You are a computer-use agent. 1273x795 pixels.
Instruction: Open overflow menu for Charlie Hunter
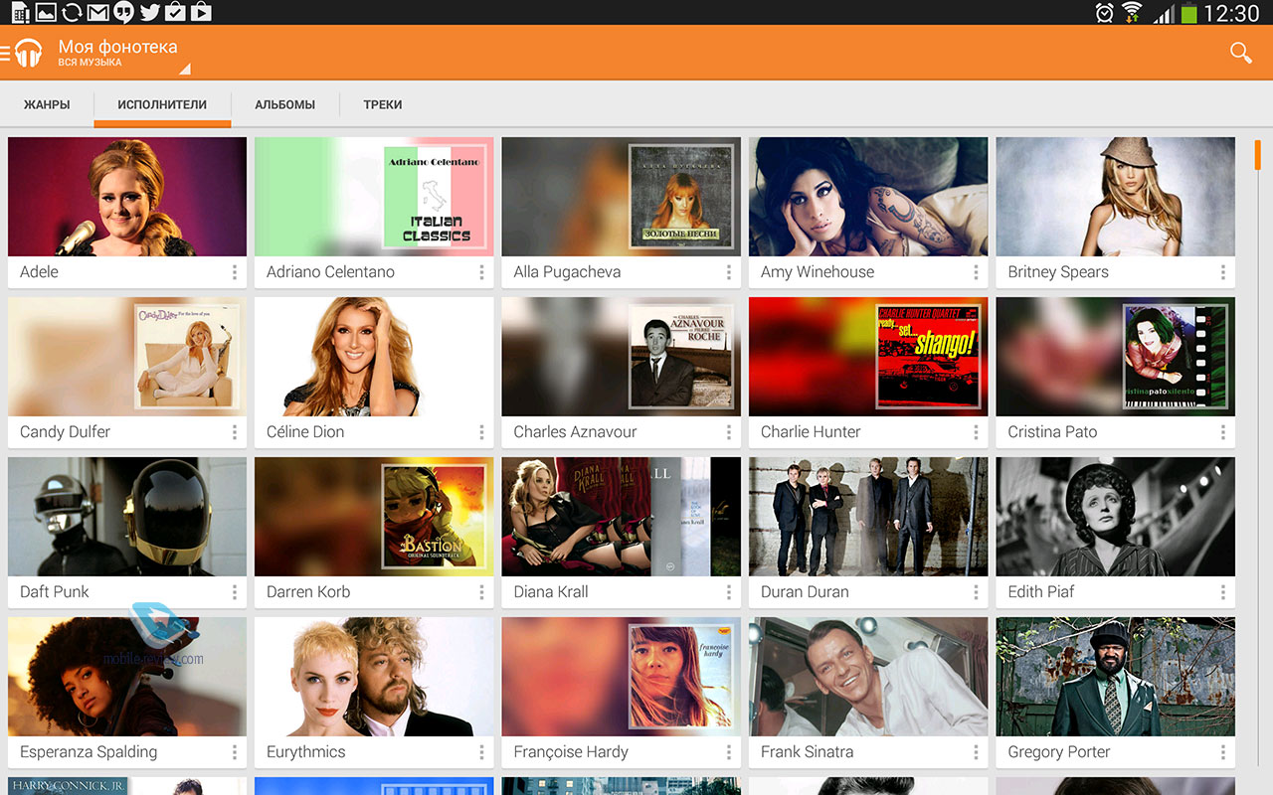976,432
